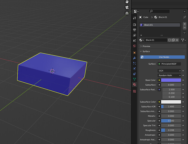
Task: Open the View Layer properties tab
Action: point(134,35)
